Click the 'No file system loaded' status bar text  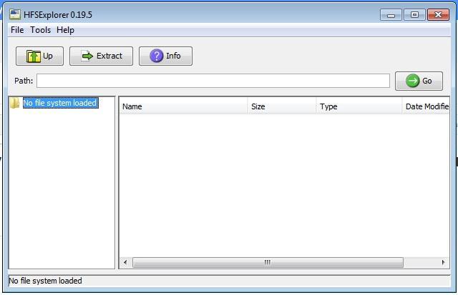coord(46,281)
